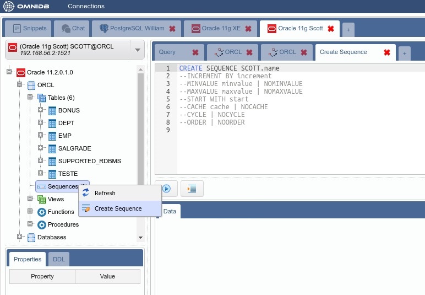Close the Oracle 11g XE tab
The width and height of the screenshot is (425, 295).
coord(248,29)
